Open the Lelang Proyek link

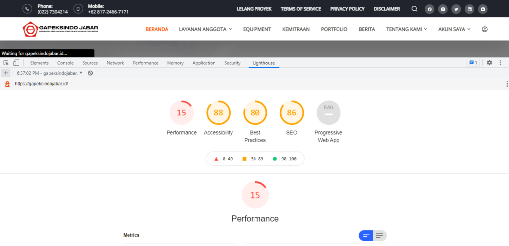pyautogui.click(x=254, y=9)
